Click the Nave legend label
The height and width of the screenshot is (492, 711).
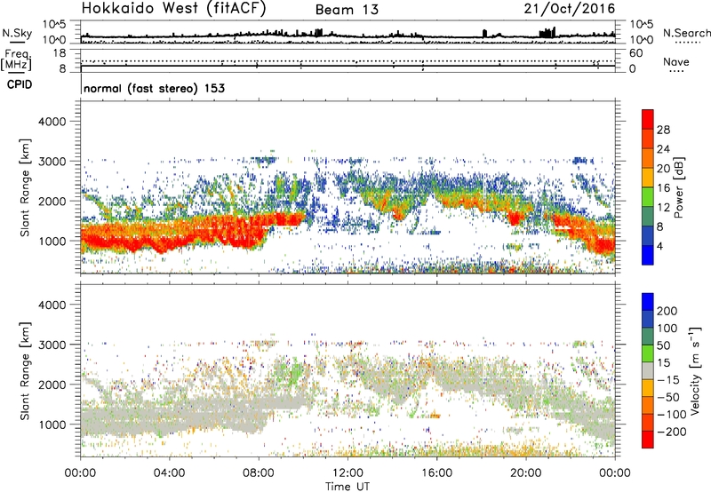[676, 62]
